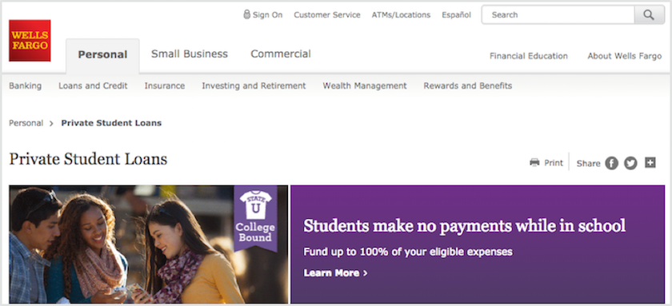Share on Facebook icon

pyautogui.click(x=611, y=163)
